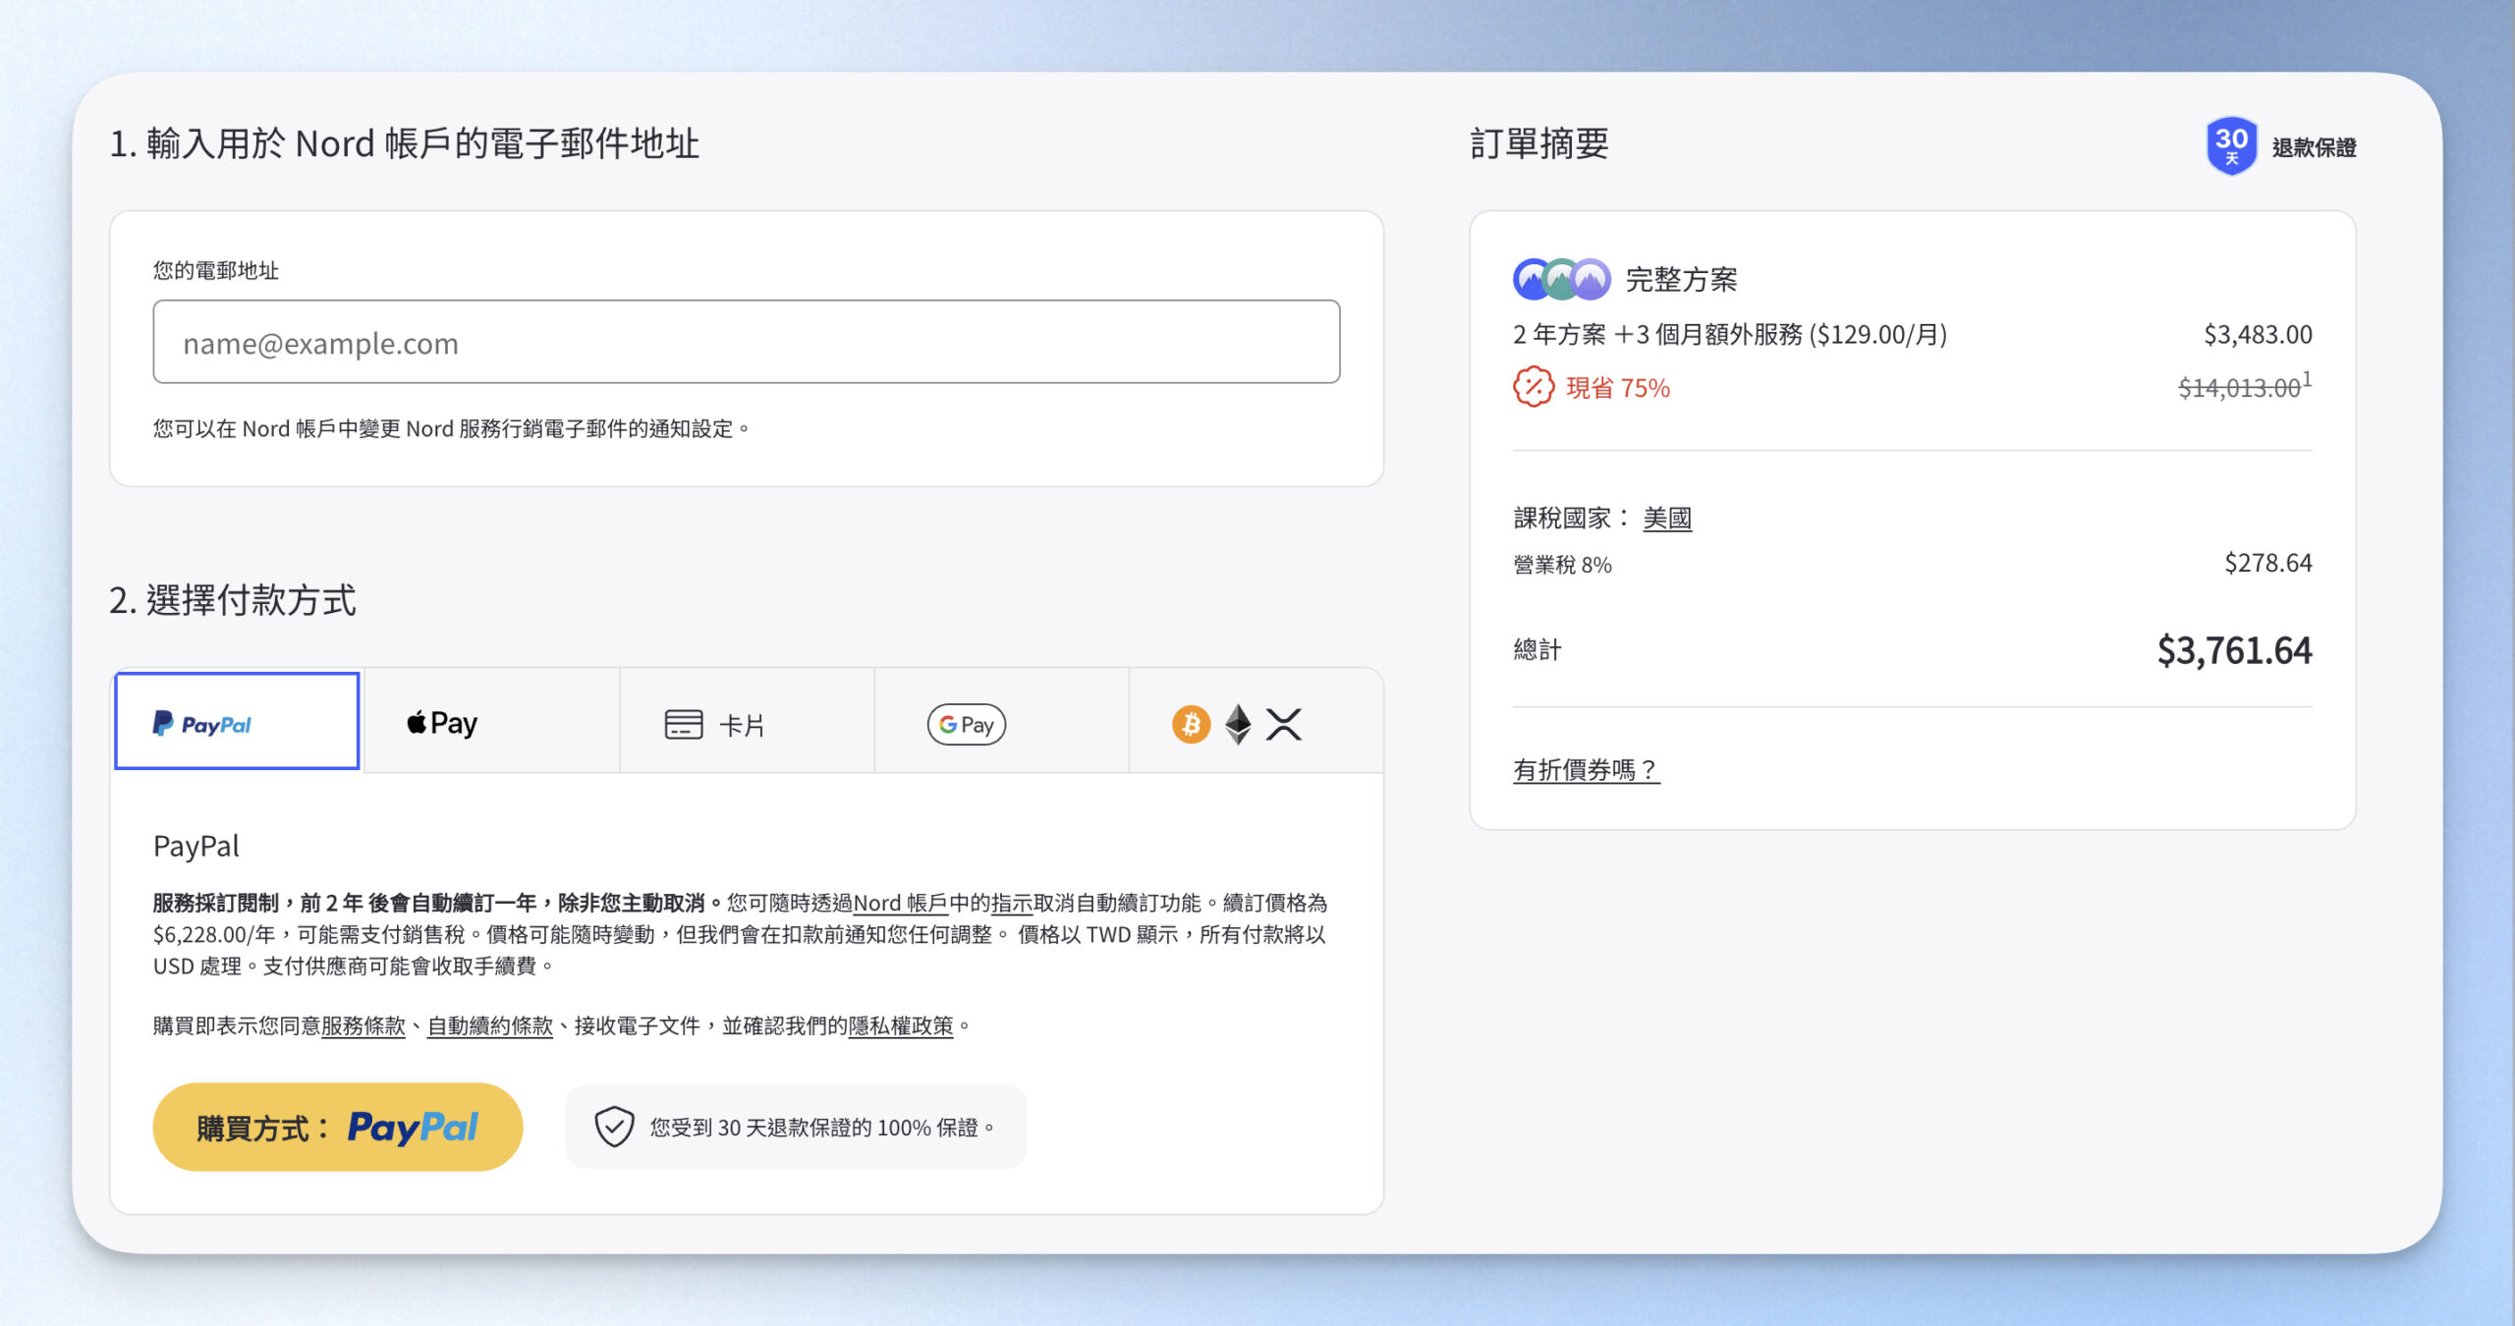Focus the email address input field
The width and height of the screenshot is (2515, 1326).
coord(747,342)
